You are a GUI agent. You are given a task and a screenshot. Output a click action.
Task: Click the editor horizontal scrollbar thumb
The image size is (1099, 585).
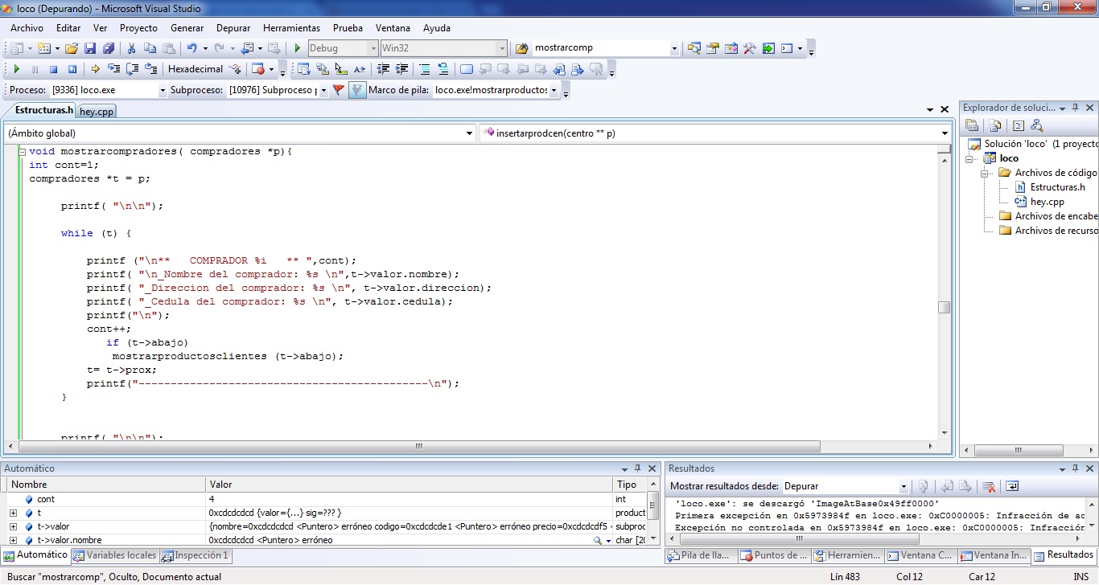click(419, 447)
